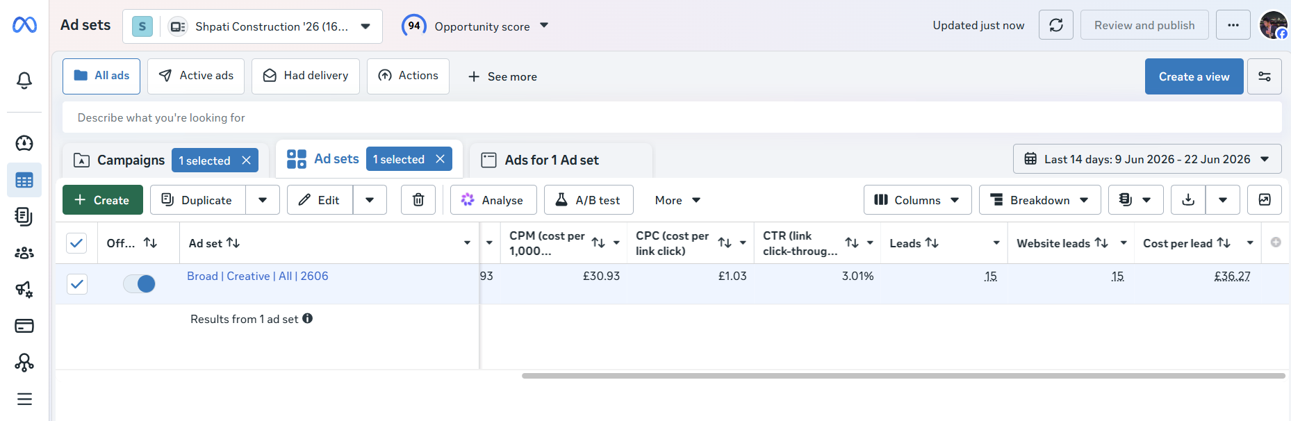The image size is (1291, 421).
Task: Click the Analyse button
Action: pos(493,200)
